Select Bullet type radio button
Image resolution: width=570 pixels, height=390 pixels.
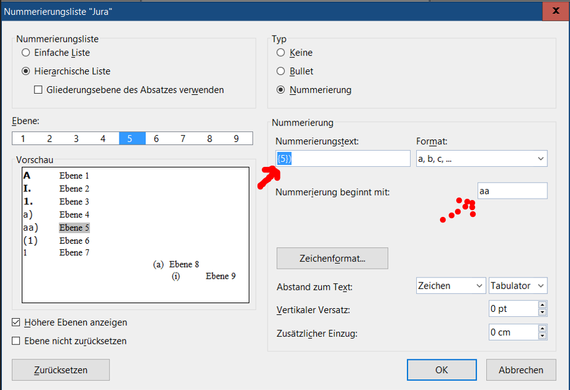281,71
